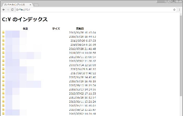View site information icon beside file:///C:/
Viewport: 183px width, 116px height.
[x=17, y=10]
